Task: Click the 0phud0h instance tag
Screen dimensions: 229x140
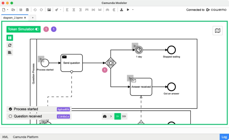Action: (64, 109)
